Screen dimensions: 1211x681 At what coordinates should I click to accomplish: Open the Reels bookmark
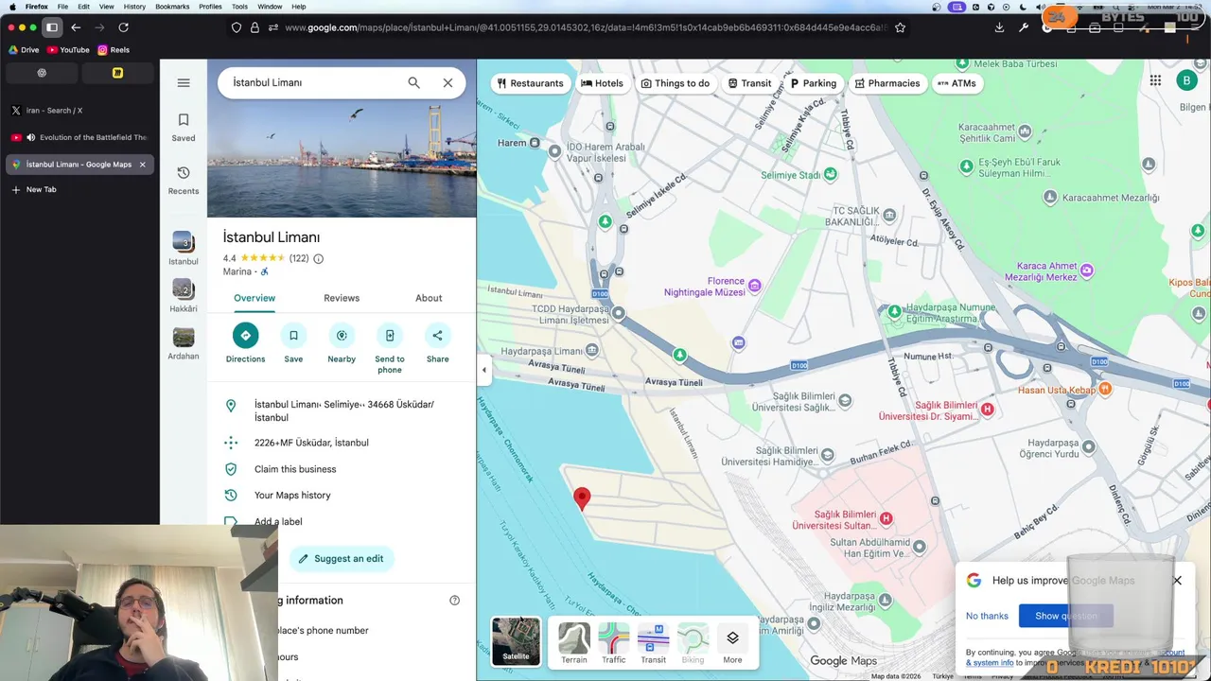(114, 50)
